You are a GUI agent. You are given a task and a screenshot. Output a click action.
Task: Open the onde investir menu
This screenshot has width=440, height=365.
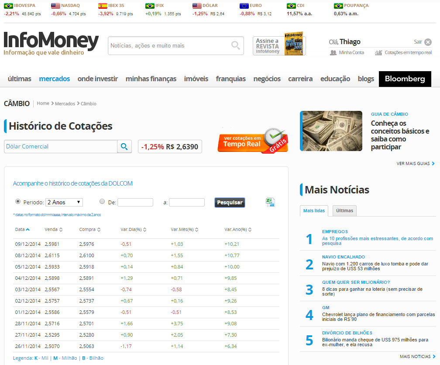click(x=98, y=79)
